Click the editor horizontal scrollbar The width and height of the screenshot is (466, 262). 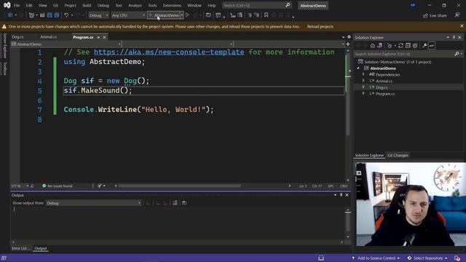[180, 186]
